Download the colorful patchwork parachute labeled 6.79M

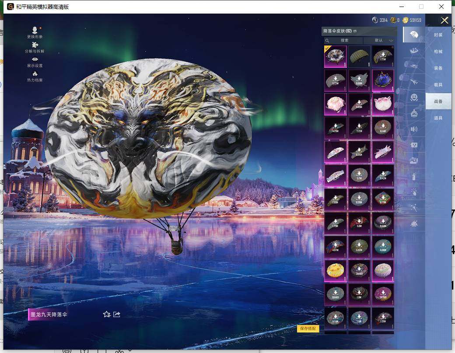(383, 199)
